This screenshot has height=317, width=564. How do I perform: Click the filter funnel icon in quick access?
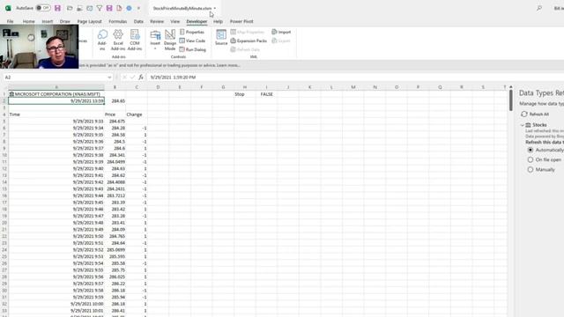[100, 8]
